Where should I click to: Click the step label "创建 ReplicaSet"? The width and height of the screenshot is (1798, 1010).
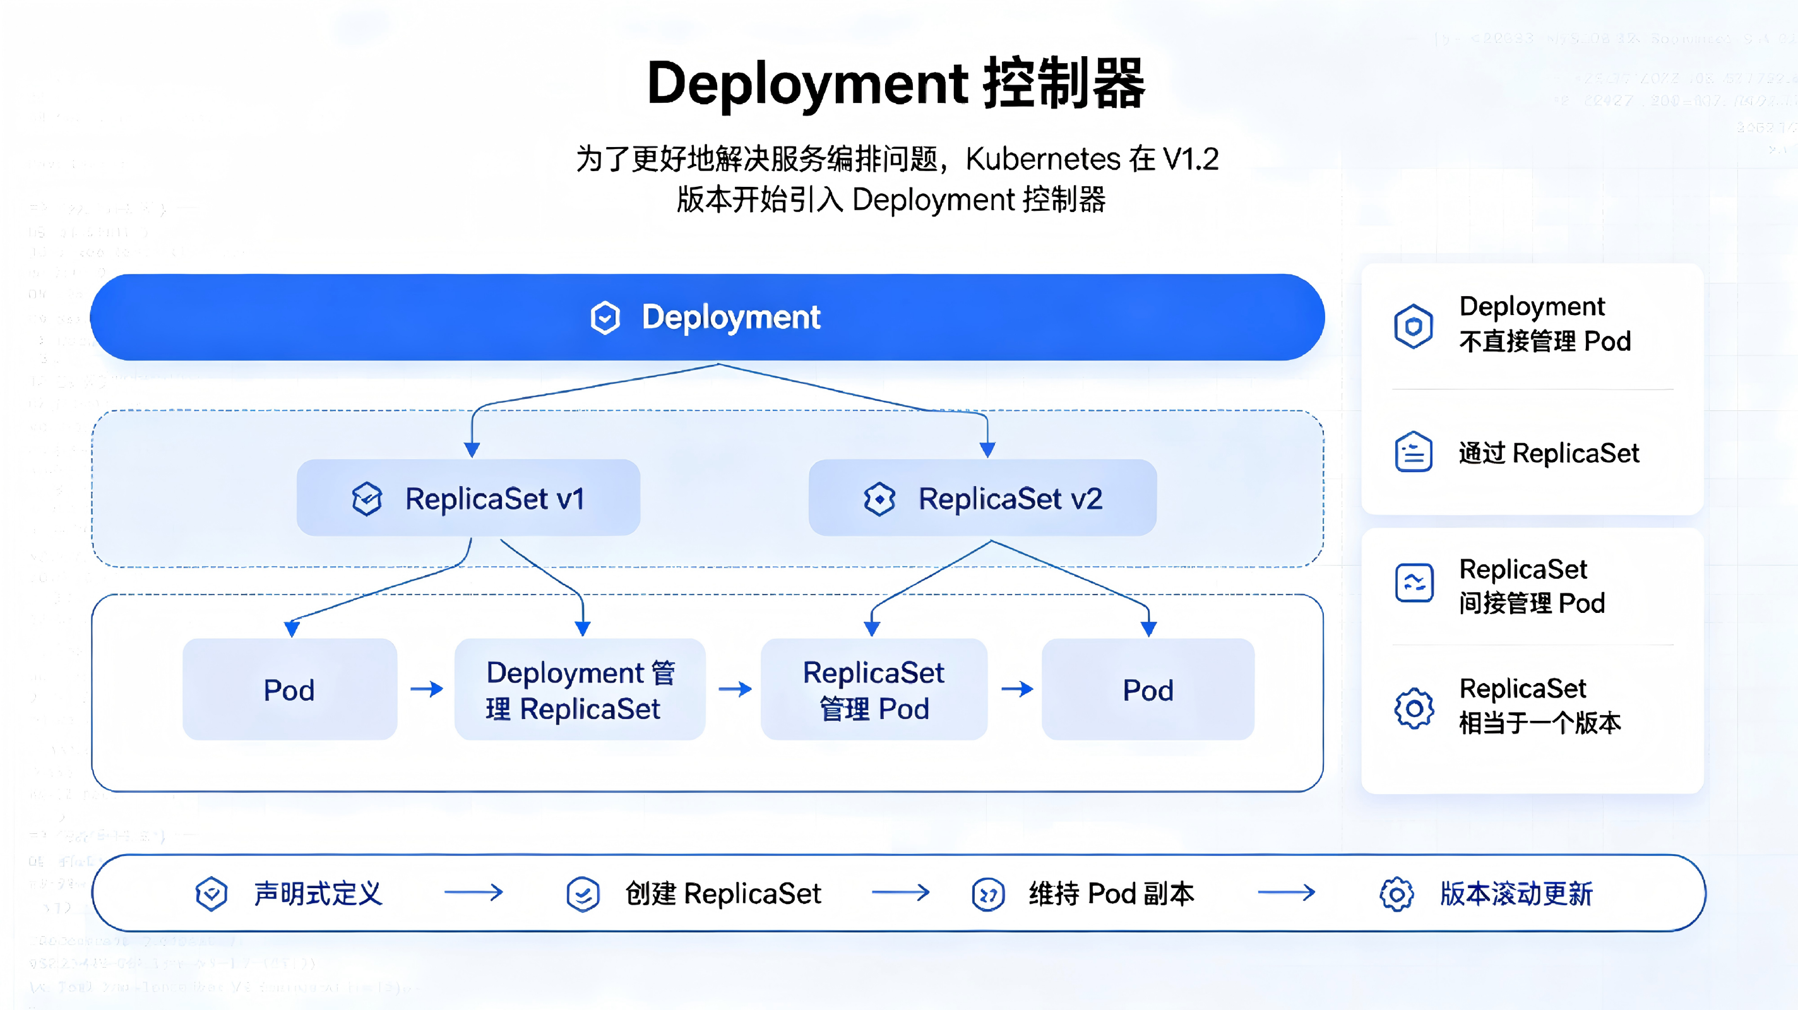(x=723, y=894)
